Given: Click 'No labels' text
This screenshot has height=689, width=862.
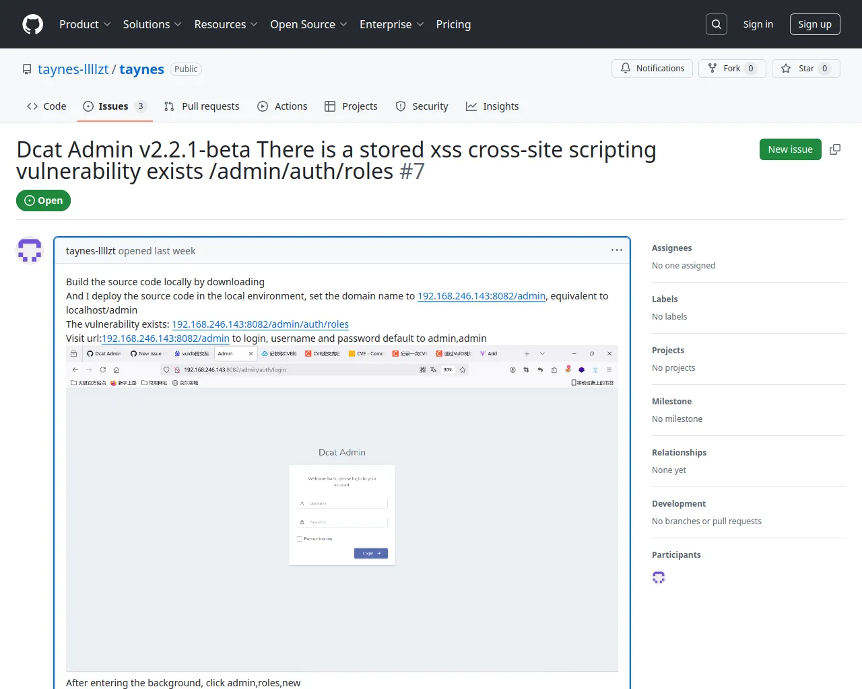Looking at the screenshot, I should coord(669,317).
